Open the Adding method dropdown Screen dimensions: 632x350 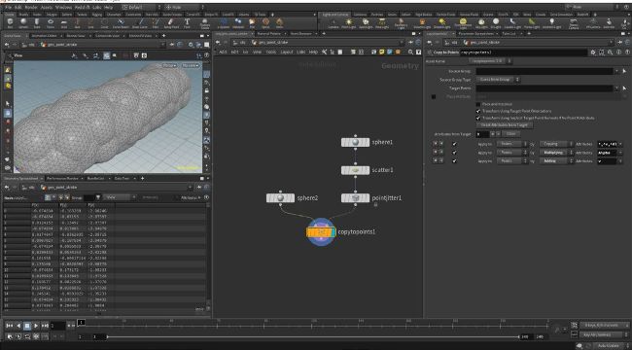(x=556, y=160)
